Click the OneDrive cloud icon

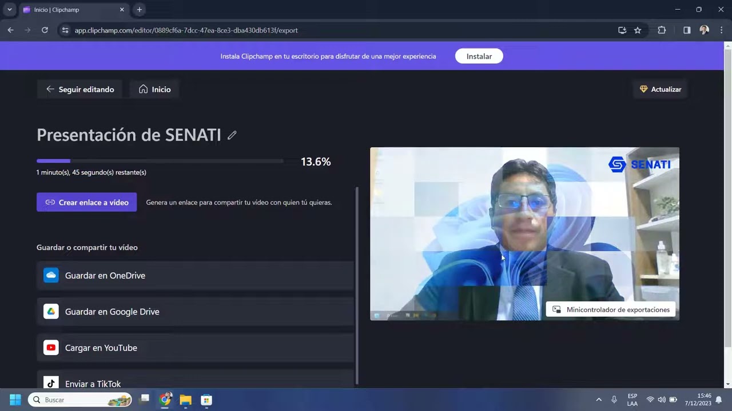point(51,276)
